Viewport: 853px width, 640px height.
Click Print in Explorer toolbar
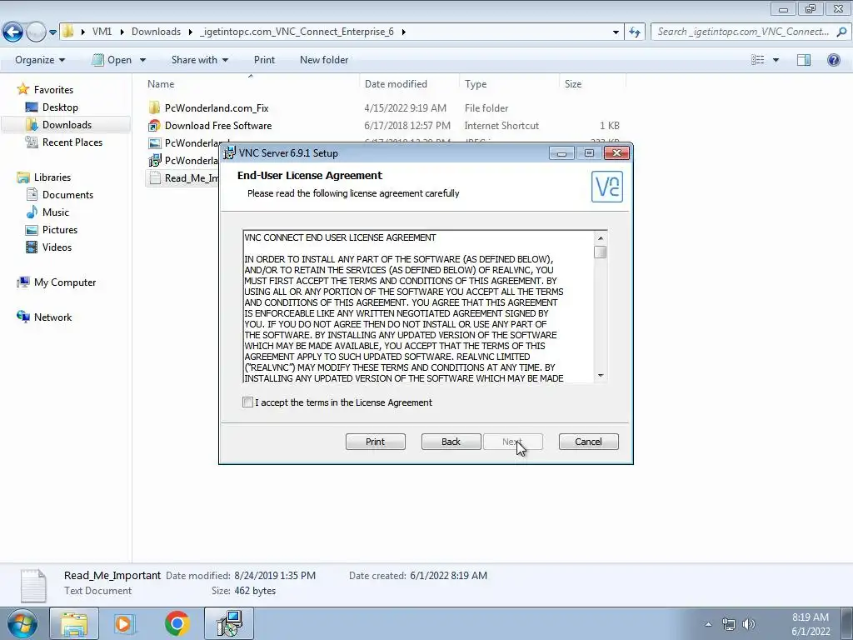click(264, 60)
